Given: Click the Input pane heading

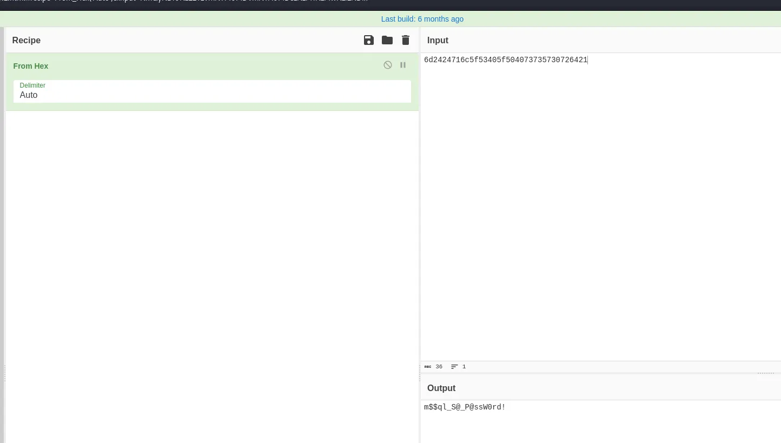Looking at the screenshot, I should 438,41.
